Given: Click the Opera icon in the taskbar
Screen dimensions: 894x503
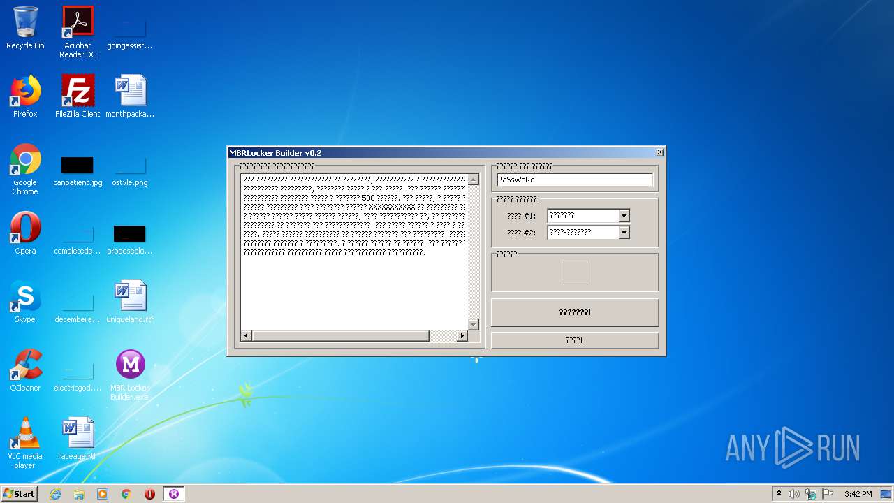Looking at the screenshot, I should [x=149, y=494].
